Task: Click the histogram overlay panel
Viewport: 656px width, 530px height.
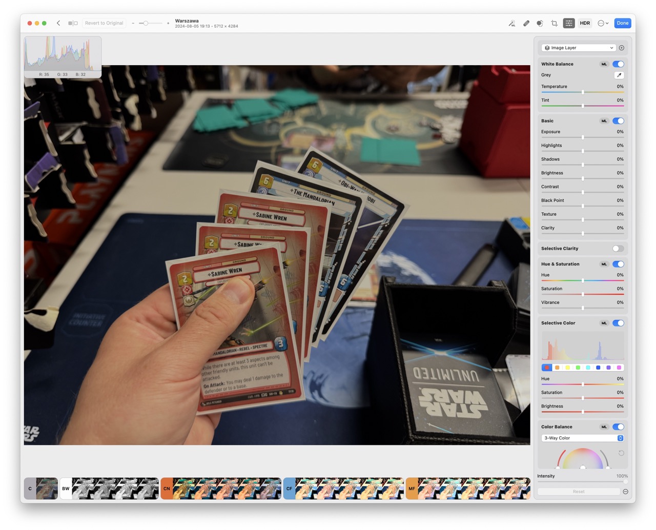Action: (63, 57)
